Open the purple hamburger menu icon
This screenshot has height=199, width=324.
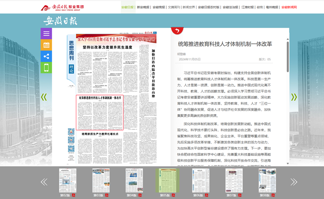[46, 33]
